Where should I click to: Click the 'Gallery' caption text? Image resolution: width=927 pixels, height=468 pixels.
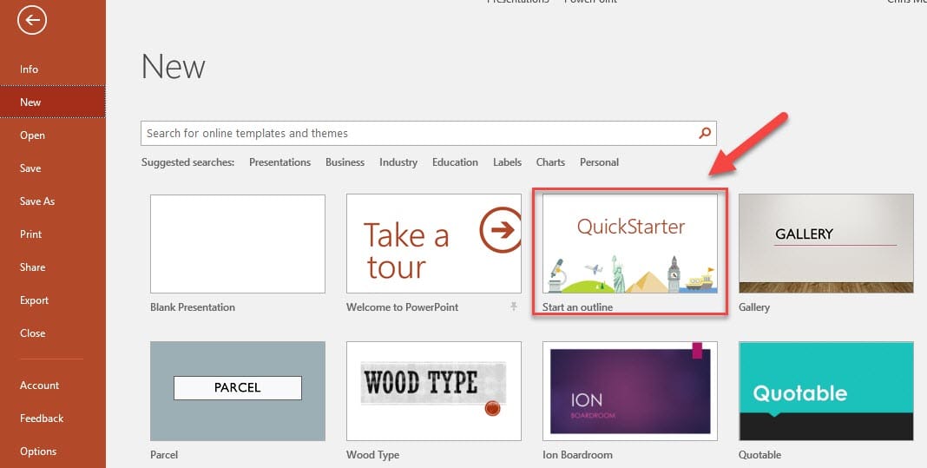coord(753,307)
